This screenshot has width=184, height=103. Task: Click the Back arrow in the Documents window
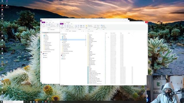coord(61,31)
